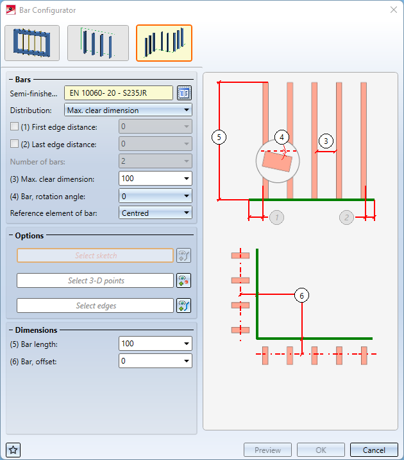Click the 'Number of bars:' label
404x460 pixels.
tap(38, 162)
